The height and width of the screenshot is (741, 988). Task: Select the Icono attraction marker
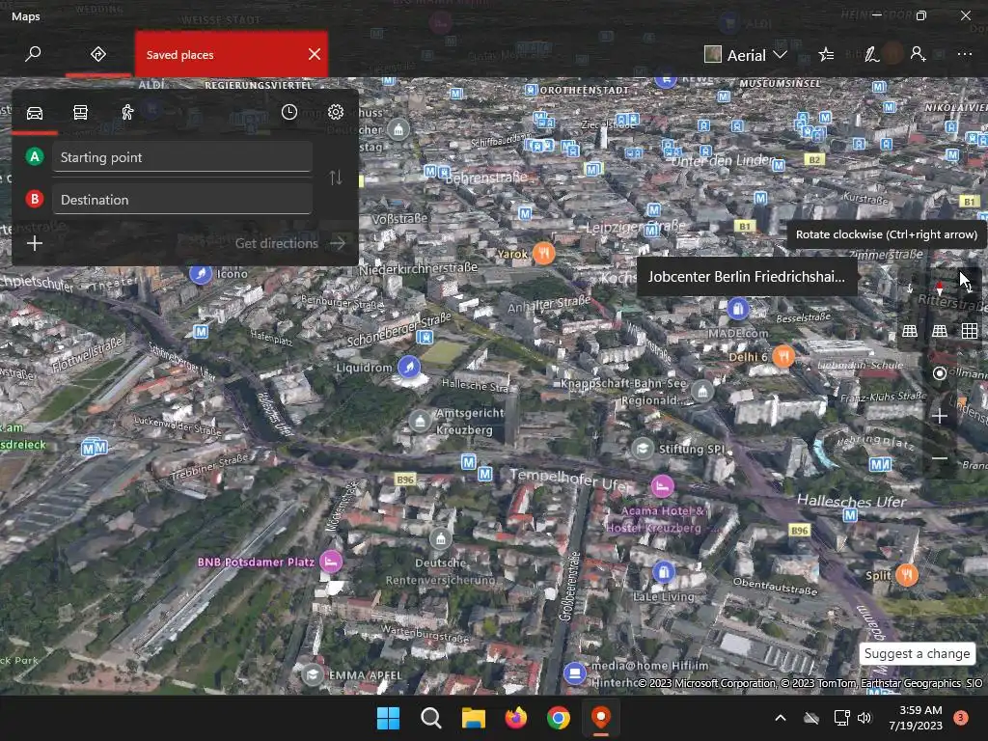coord(201,273)
